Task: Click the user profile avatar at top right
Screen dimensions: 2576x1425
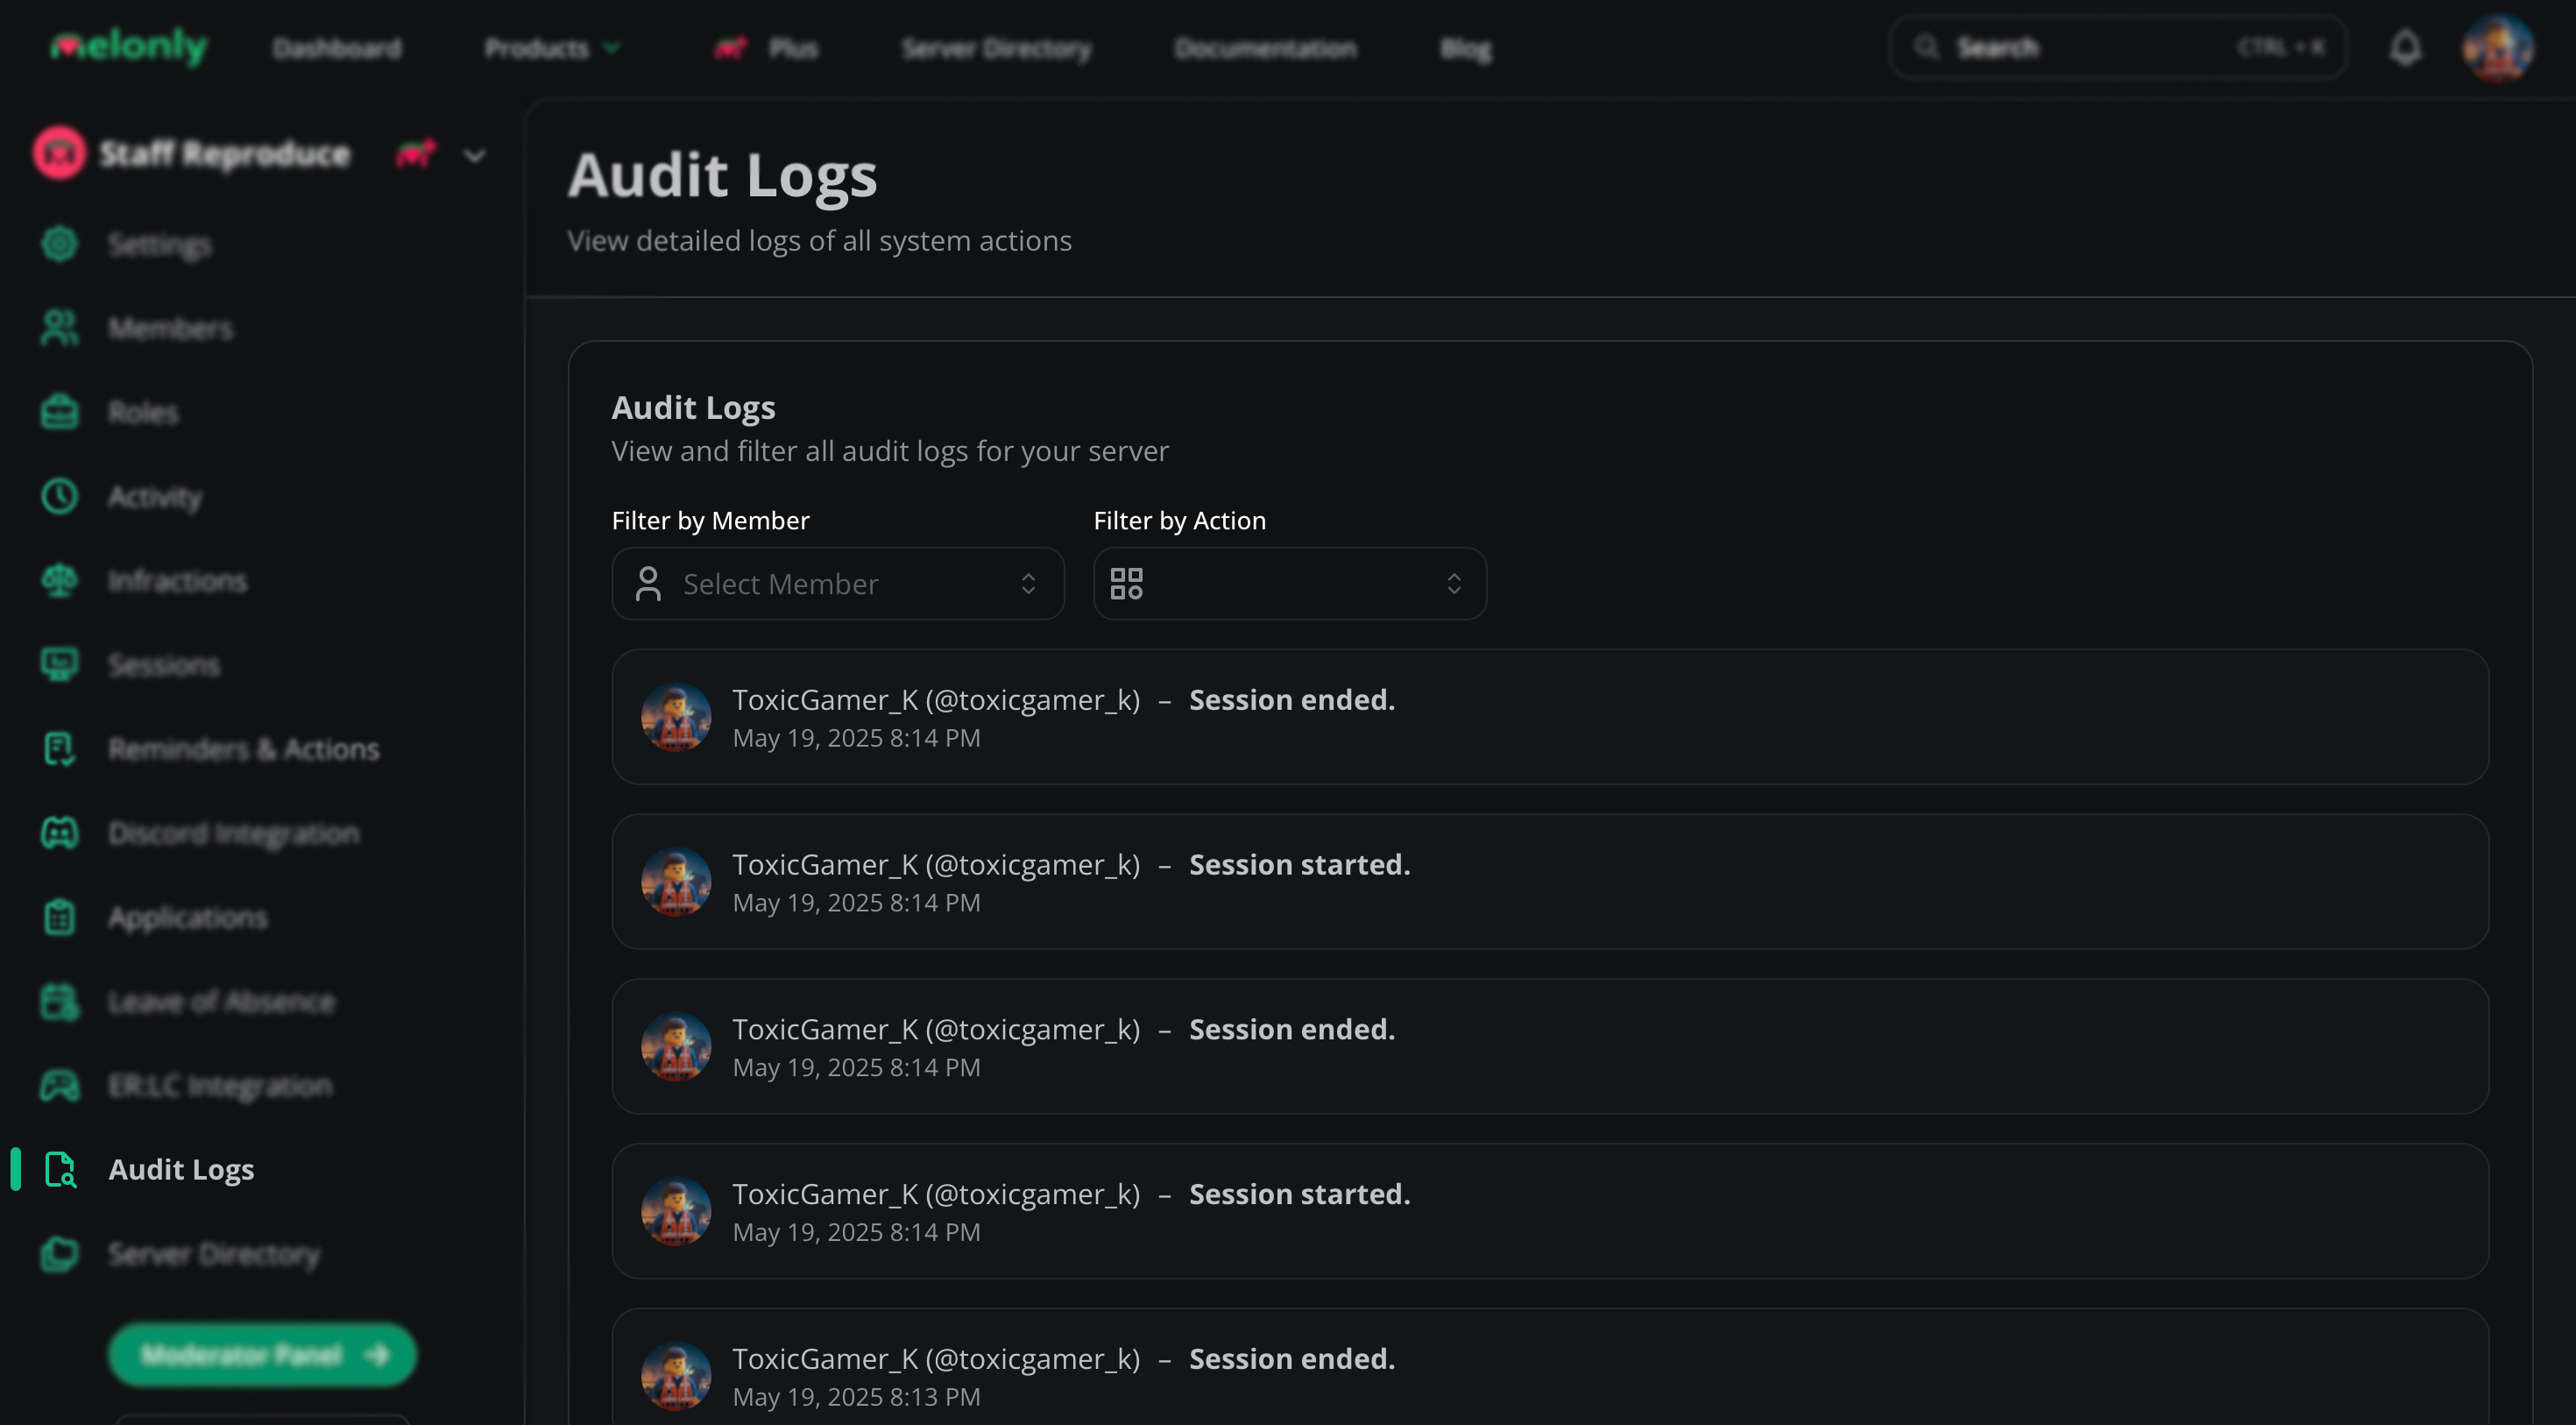Action: [2497, 48]
